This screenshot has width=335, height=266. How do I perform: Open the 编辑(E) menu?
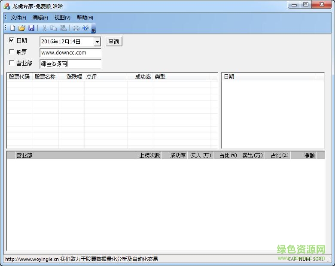(40, 18)
